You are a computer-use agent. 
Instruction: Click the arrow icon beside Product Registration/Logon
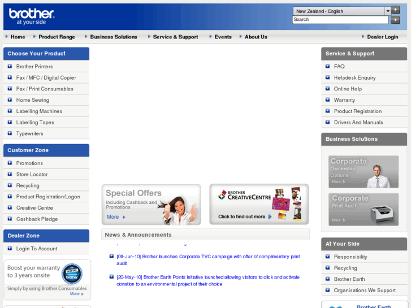pyautogui.click(x=10, y=197)
